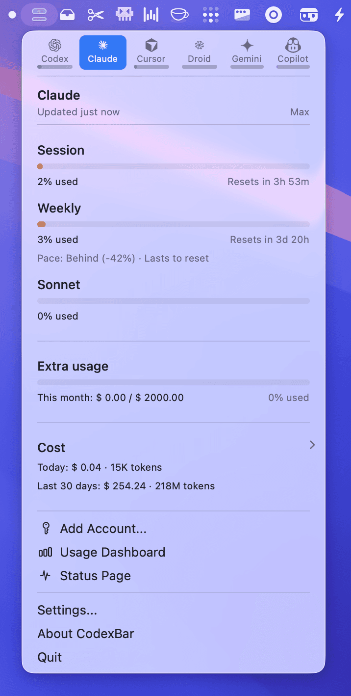Screen dimensions: 351x696
Task: Select the Gemini provider icon
Action: (247, 45)
